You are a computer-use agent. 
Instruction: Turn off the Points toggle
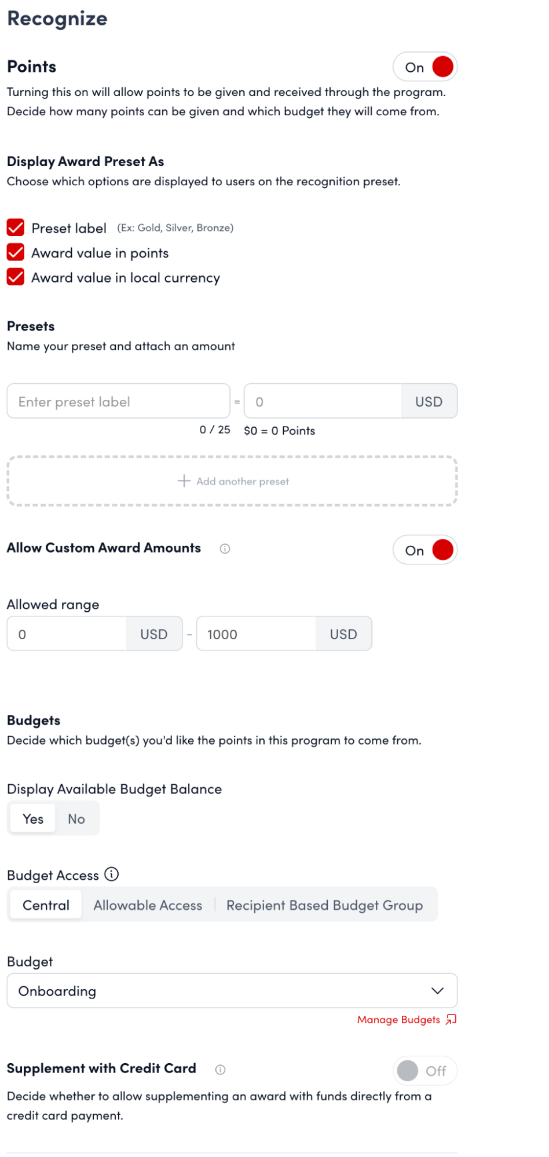pyautogui.click(x=425, y=67)
